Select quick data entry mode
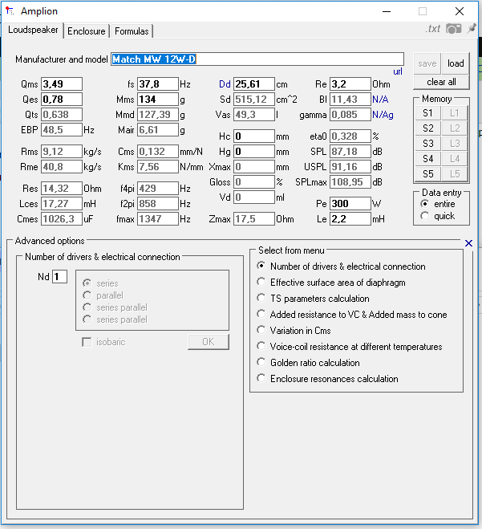The image size is (482, 529). point(438,216)
